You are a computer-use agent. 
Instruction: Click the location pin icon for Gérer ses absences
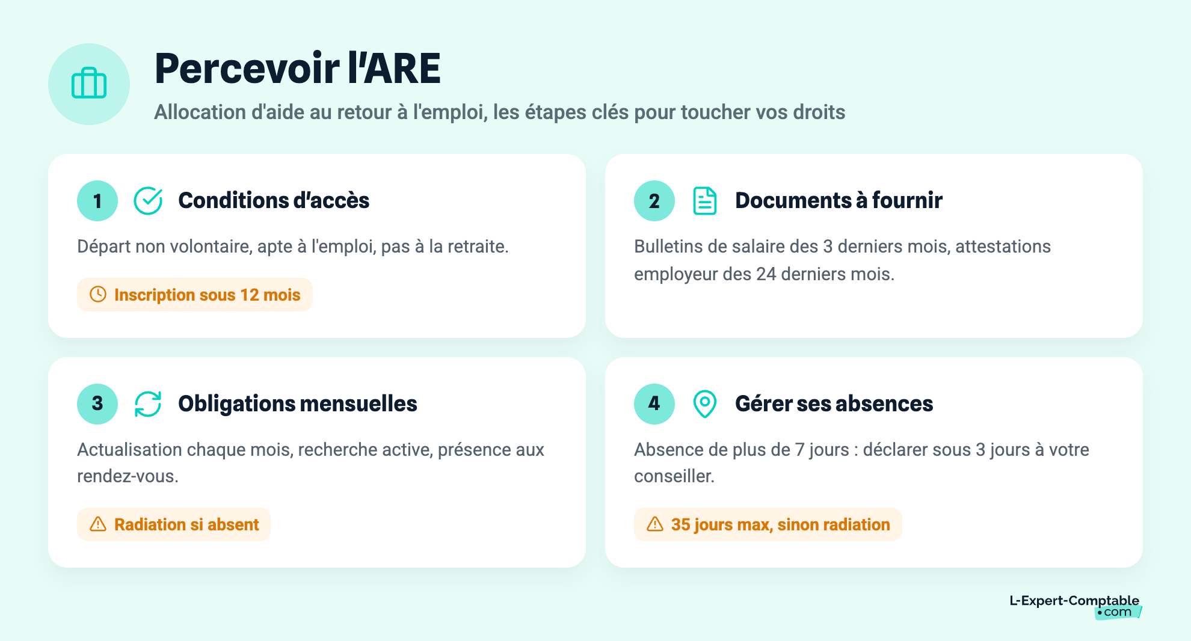point(705,403)
